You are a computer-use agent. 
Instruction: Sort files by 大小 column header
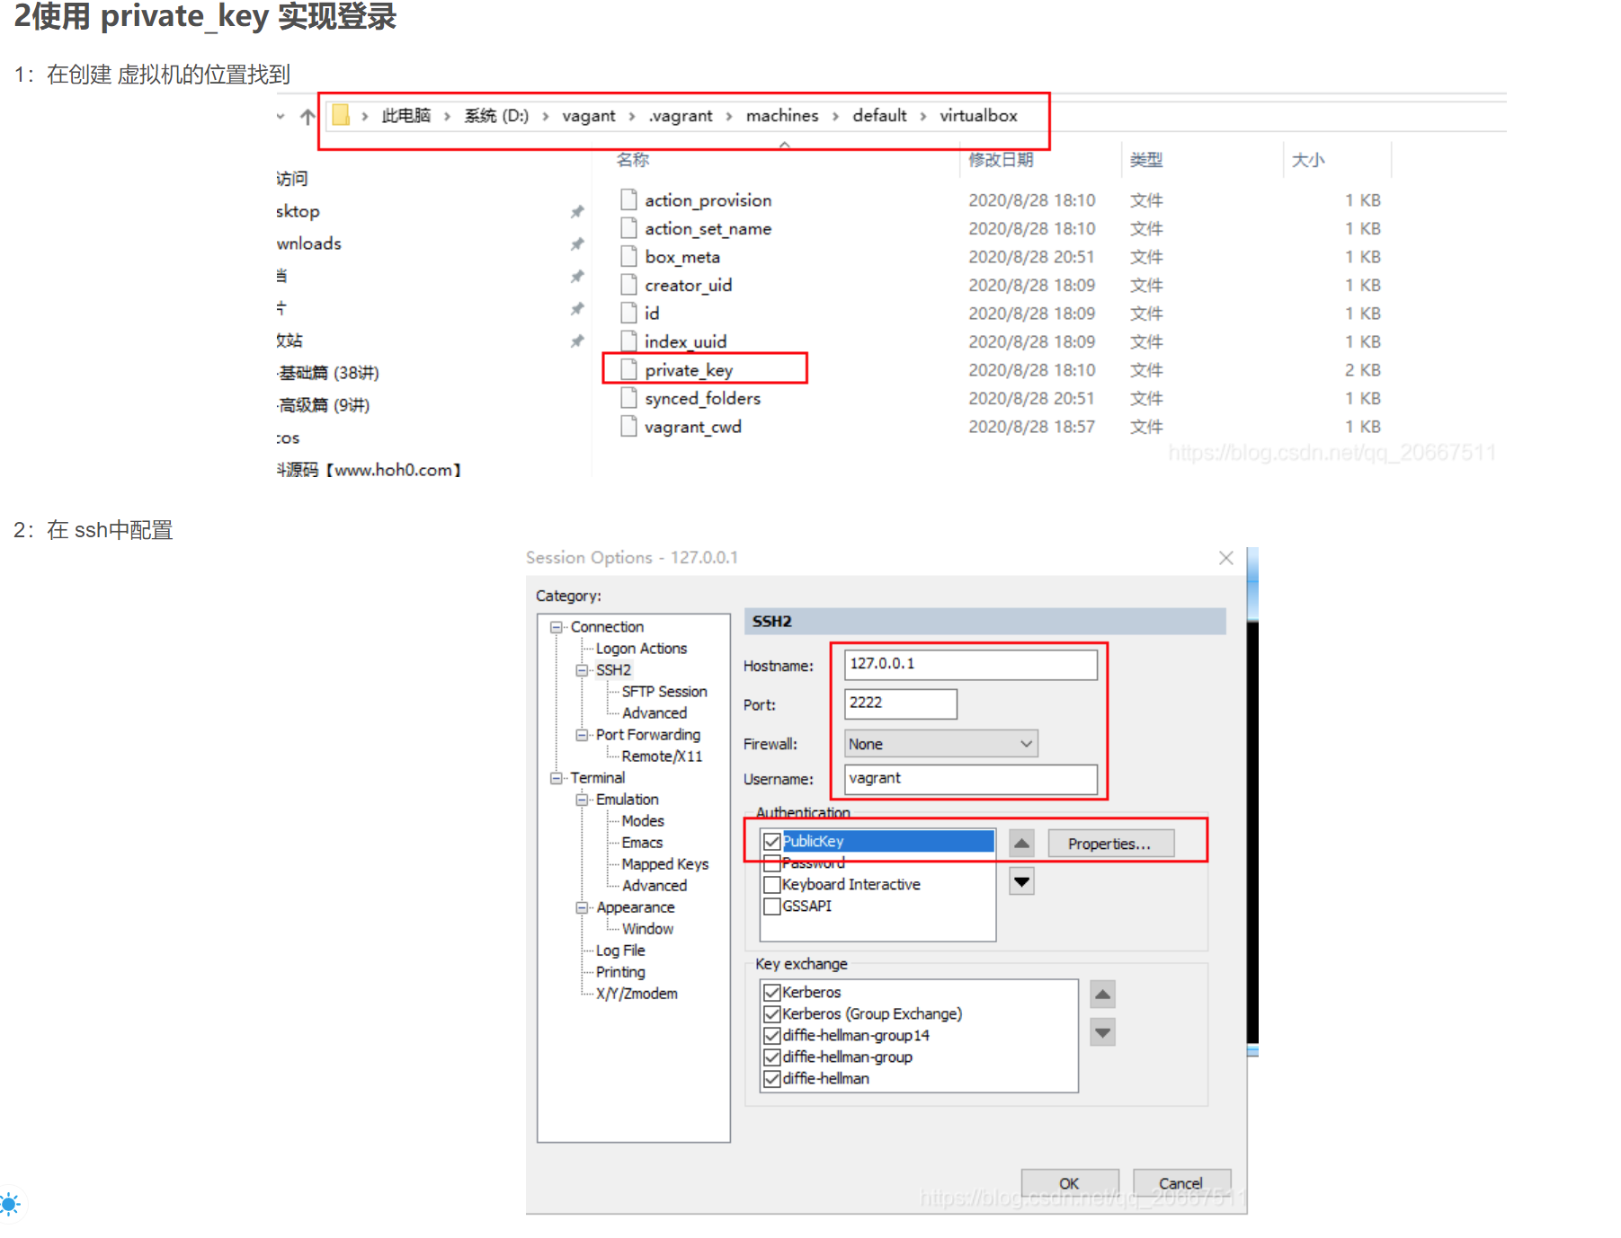pyautogui.click(x=1308, y=160)
